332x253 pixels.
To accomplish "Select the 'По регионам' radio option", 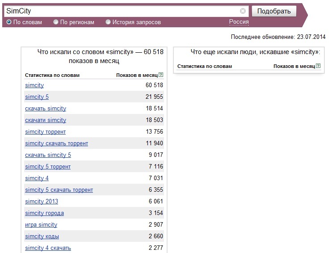I will (x=56, y=22).
